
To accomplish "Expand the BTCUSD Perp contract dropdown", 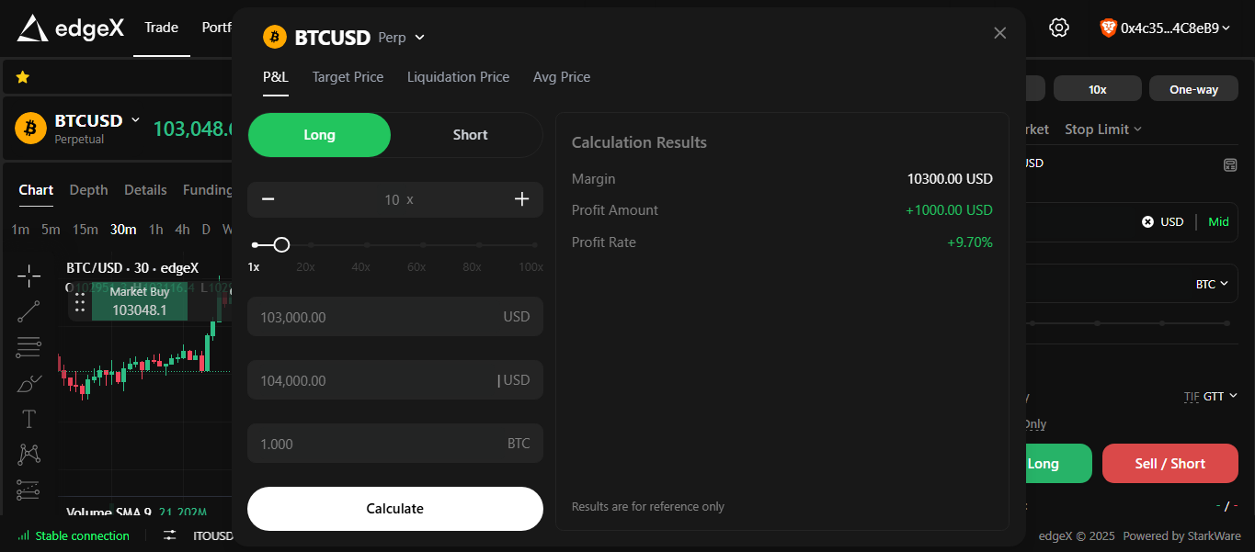I will (419, 38).
